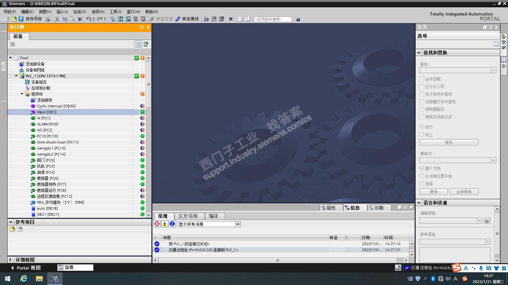
Task: Click the copy toolbar icon
Action: tap(65, 19)
